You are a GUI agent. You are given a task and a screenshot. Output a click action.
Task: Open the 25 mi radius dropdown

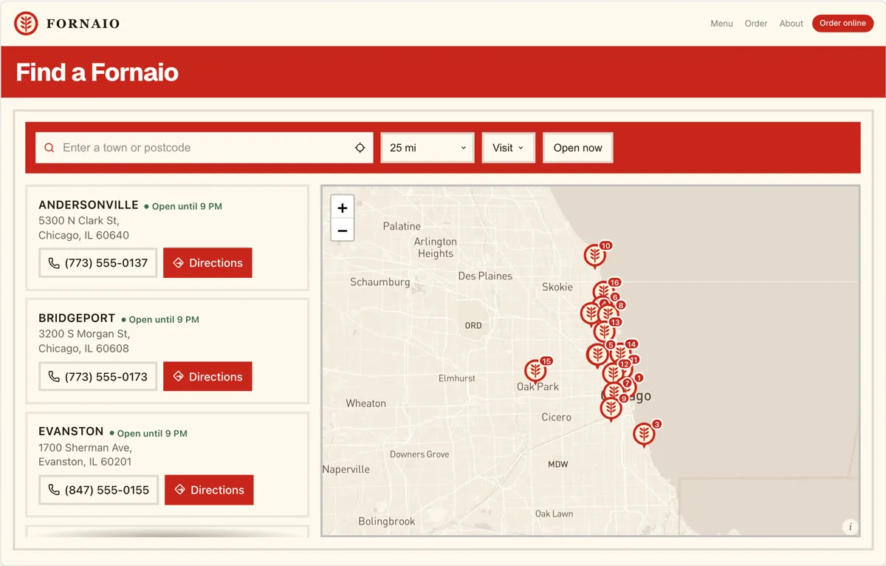(x=427, y=148)
